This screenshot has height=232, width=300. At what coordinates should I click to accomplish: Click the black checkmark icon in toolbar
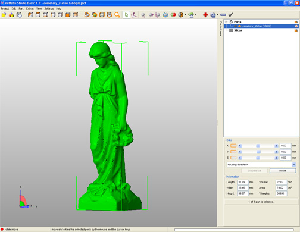pos(231,15)
